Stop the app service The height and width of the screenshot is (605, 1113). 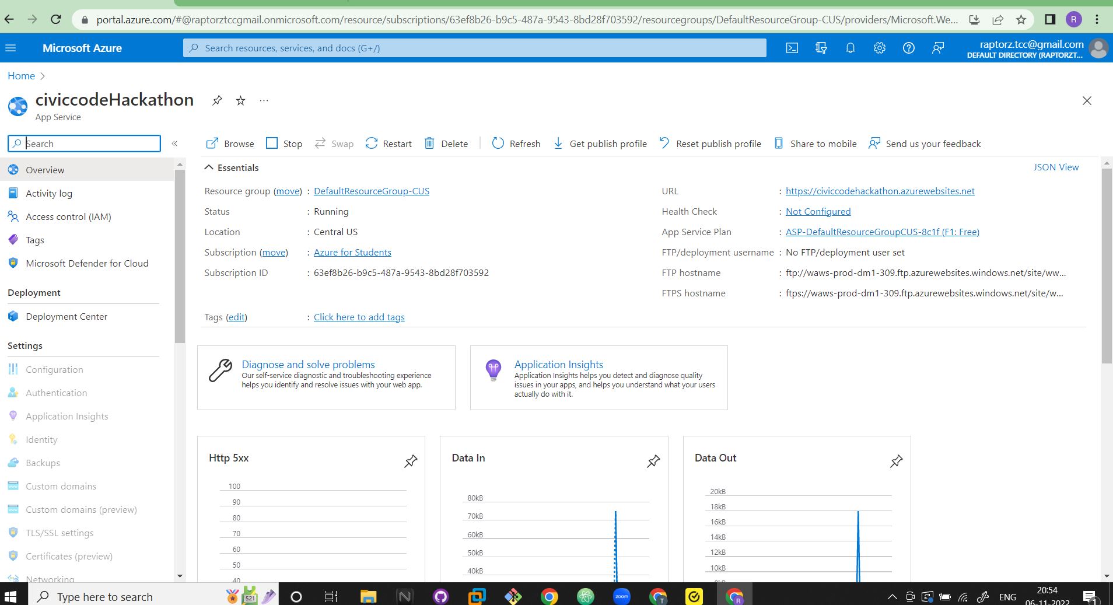pos(284,144)
